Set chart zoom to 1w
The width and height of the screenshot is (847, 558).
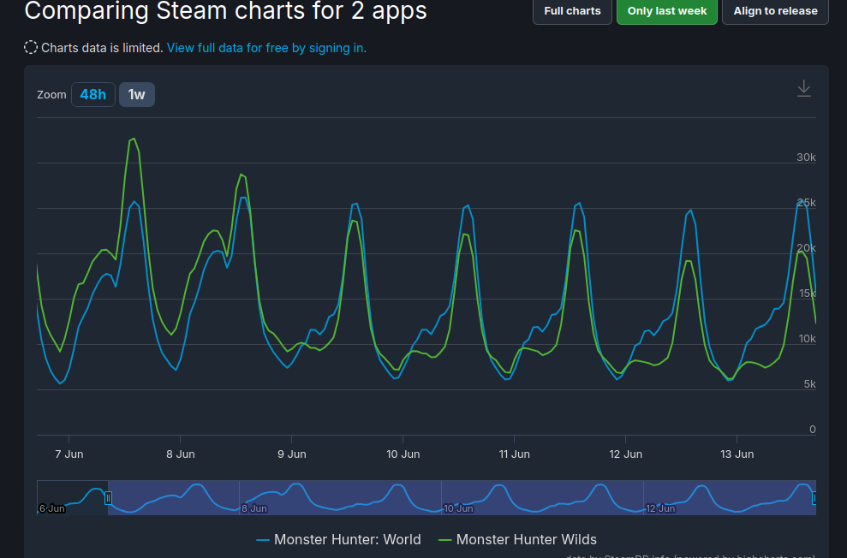click(137, 94)
